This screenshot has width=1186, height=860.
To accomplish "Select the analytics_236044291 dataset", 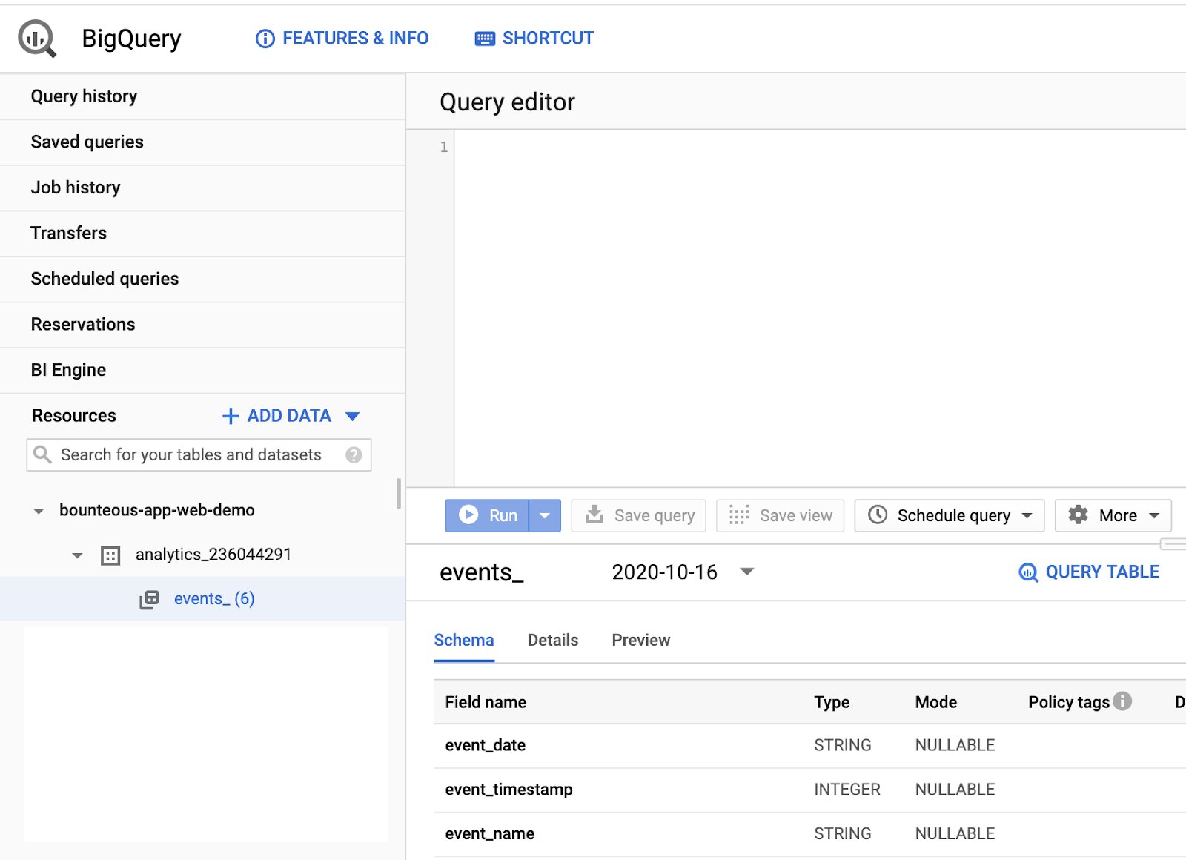I will pos(213,555).
